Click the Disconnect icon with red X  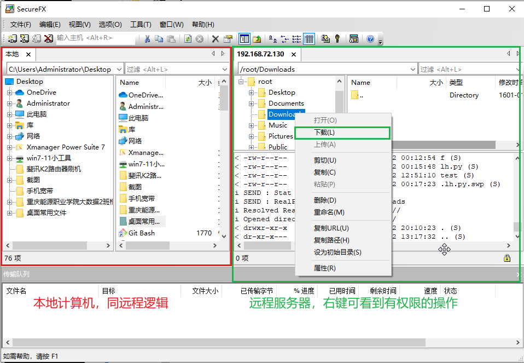[49, 39]
